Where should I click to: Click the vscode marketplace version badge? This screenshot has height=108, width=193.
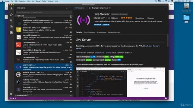[x=86, y=57]
